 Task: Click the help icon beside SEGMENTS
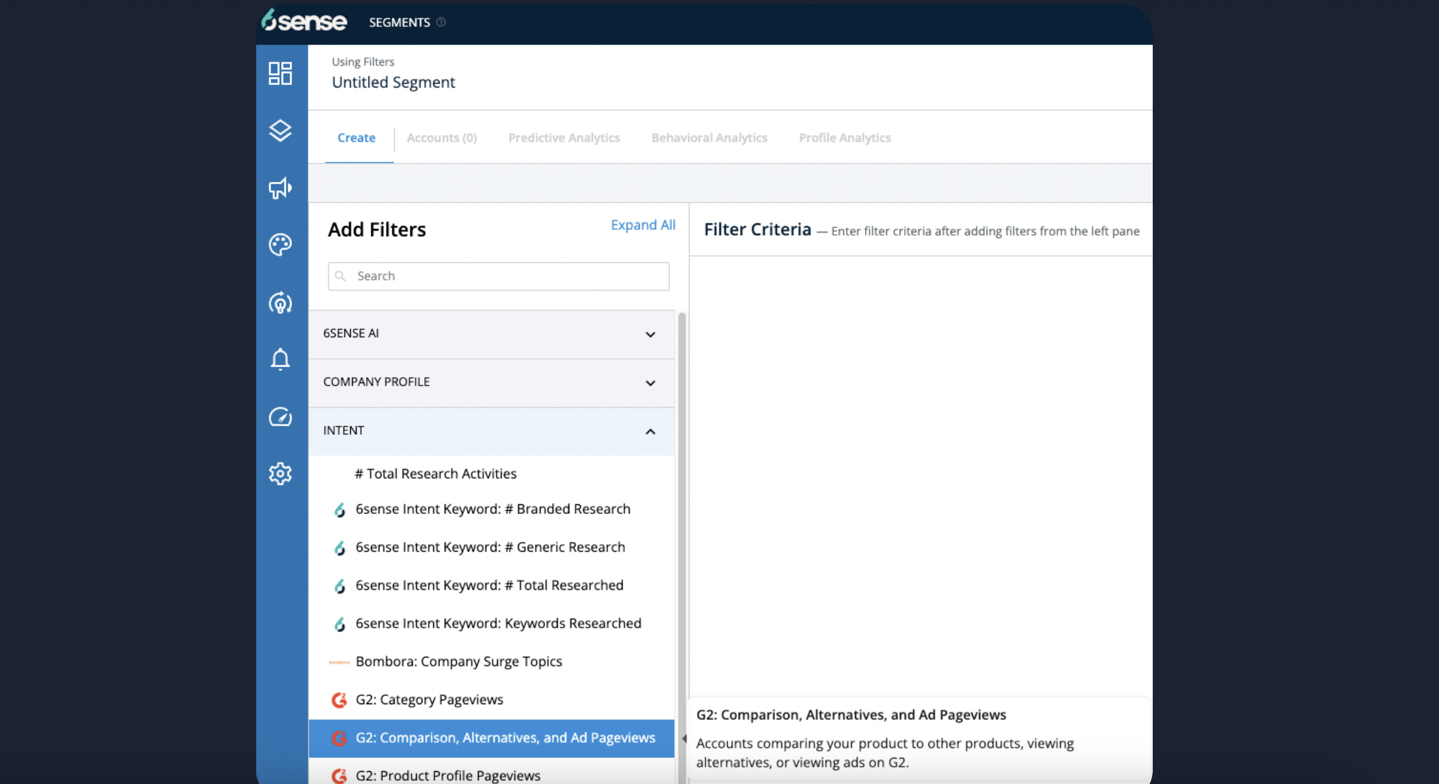(441, 22)
